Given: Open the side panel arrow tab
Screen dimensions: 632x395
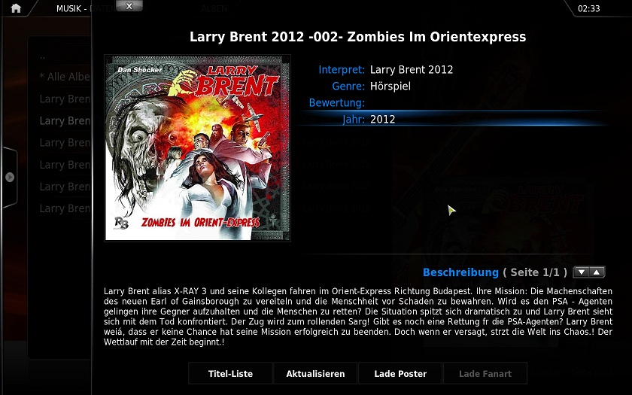Looking at the screenshot, I should (9, 177).
